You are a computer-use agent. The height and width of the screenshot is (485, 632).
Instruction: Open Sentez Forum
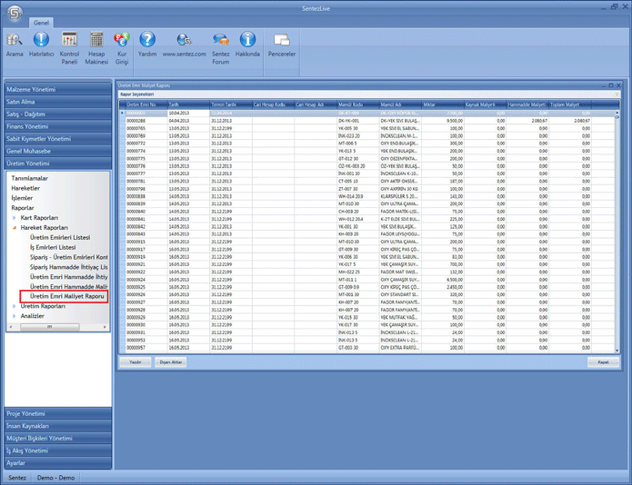220,48
